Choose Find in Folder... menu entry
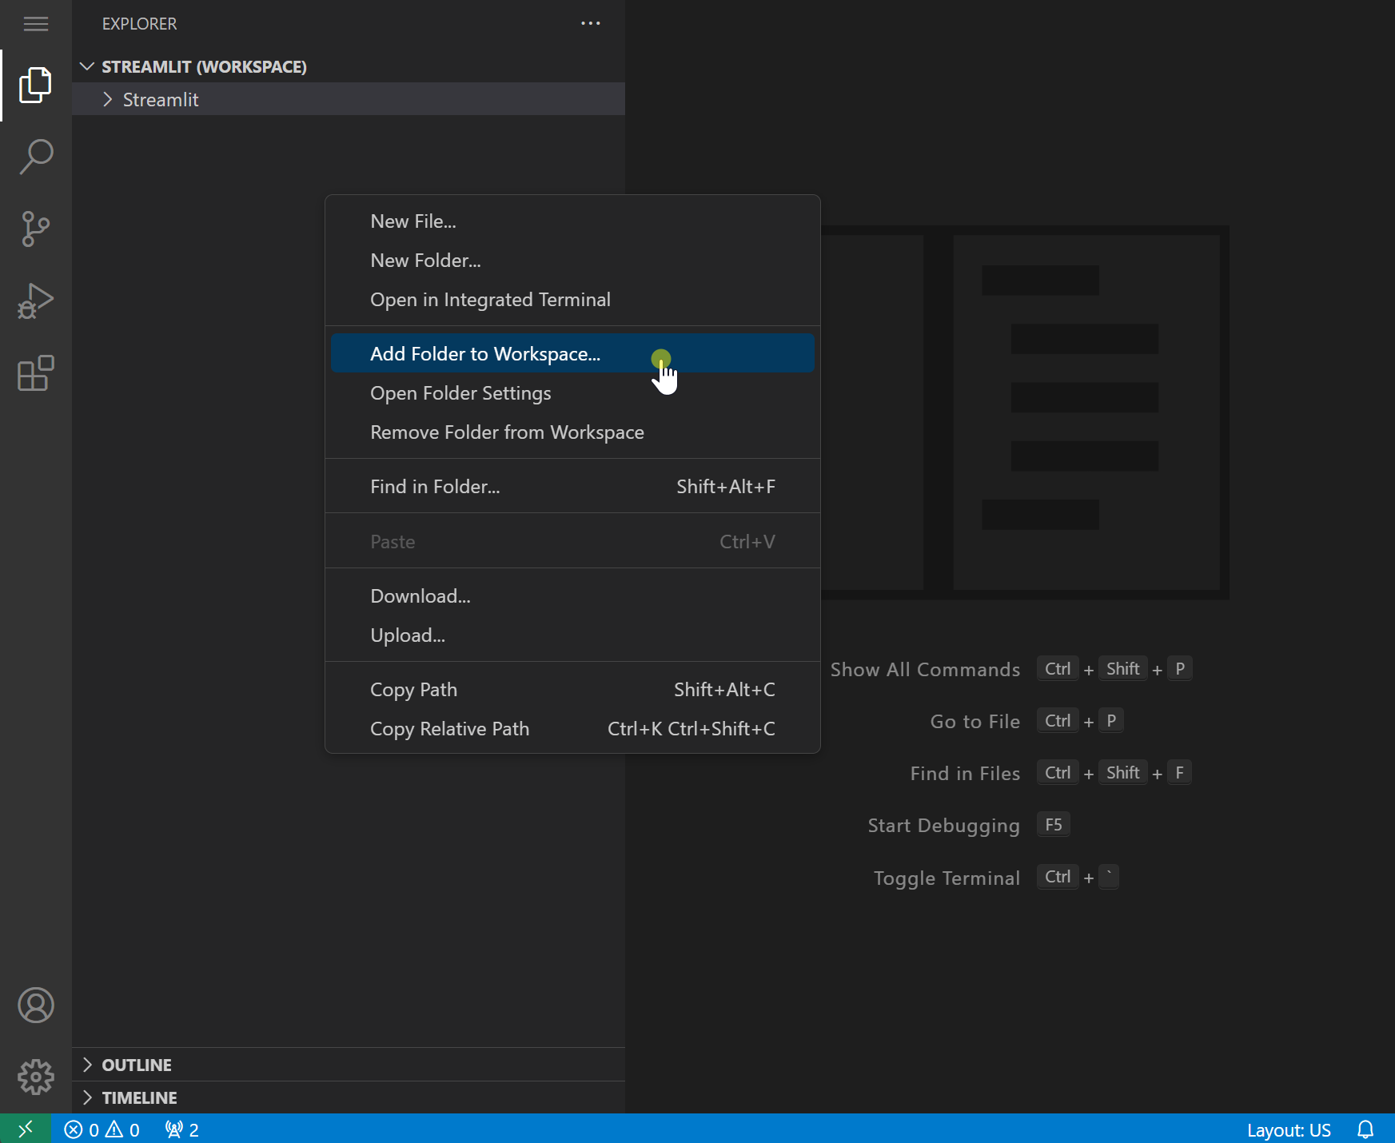Image resolution: width=1395 pixels, height=1143 pixels. 572,487
